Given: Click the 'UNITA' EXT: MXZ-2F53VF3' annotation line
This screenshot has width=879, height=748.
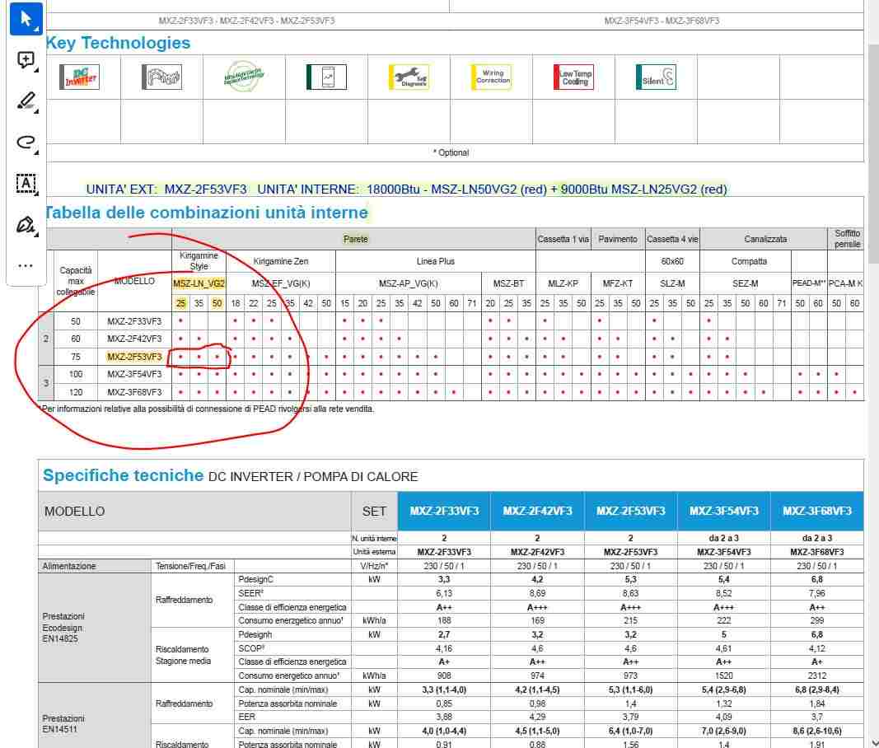Looking at the screenshot, I should click(x=406, y=189).
